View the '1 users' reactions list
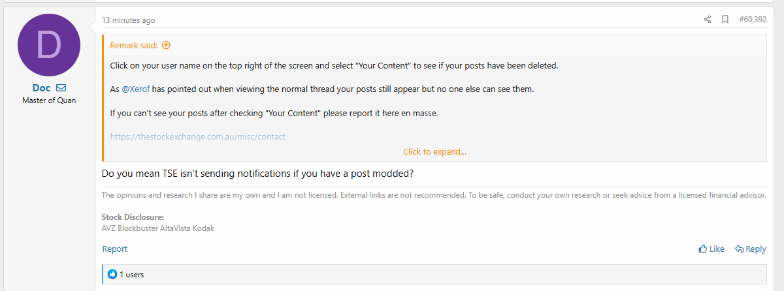 click(131, 275)
